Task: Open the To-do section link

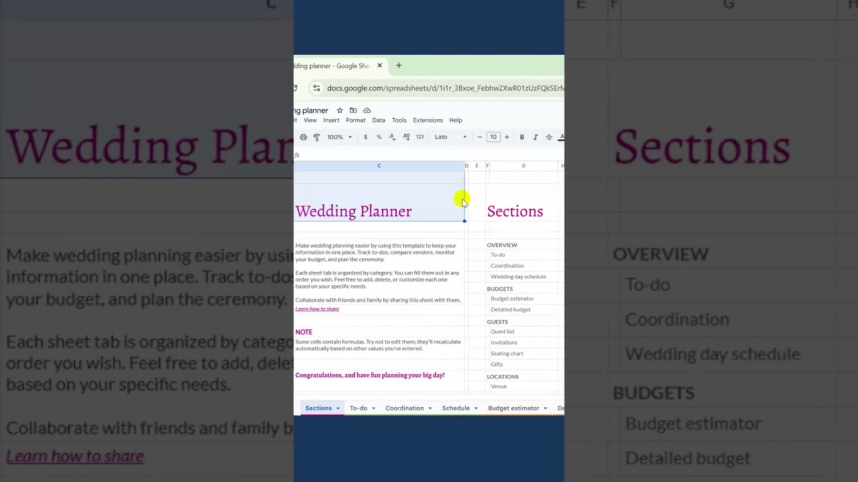Action: [x=498, y=255]
